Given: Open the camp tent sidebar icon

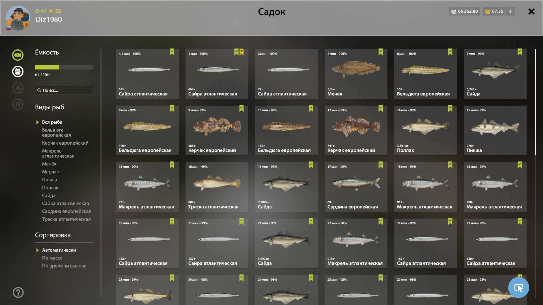Looking at the screenshot, I should [18, 88].
